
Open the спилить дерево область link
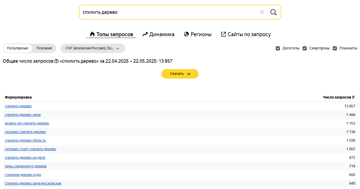[x=25, y=140]
